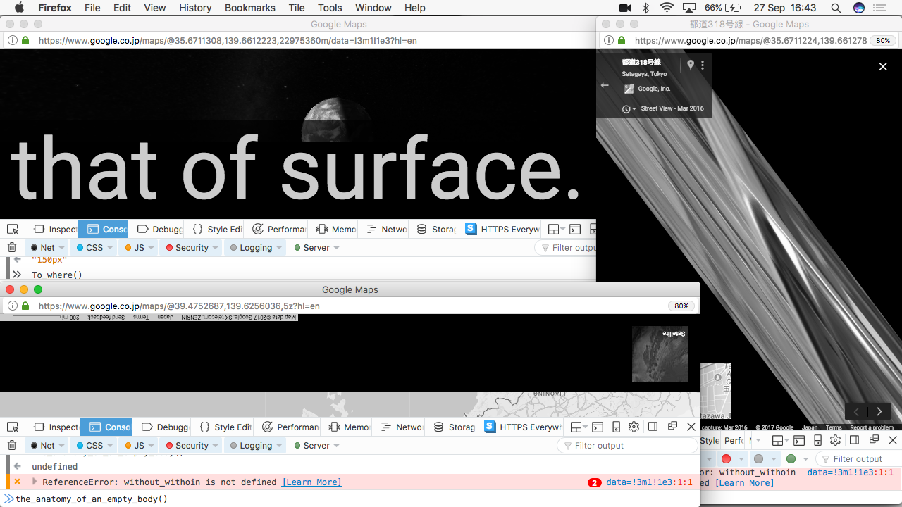Expand the ReferenceError message triangle

tap(34, 482)
